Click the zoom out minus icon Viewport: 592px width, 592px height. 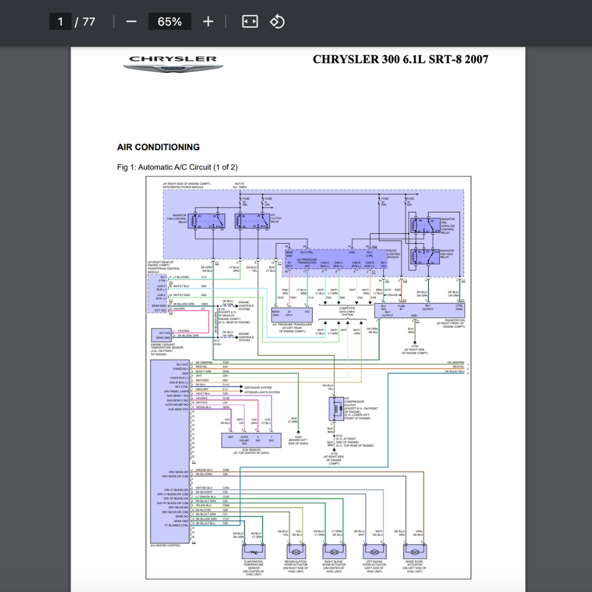[131, 21]
